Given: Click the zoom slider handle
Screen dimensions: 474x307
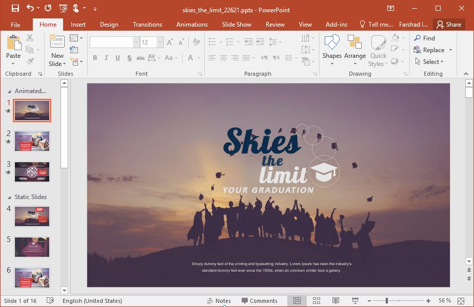Looking at the screenshot, I should pyautogui.click(x=387, y=301).
